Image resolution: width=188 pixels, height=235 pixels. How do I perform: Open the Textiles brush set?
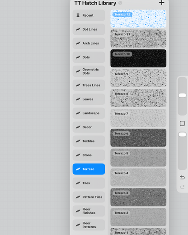(89, 141)
